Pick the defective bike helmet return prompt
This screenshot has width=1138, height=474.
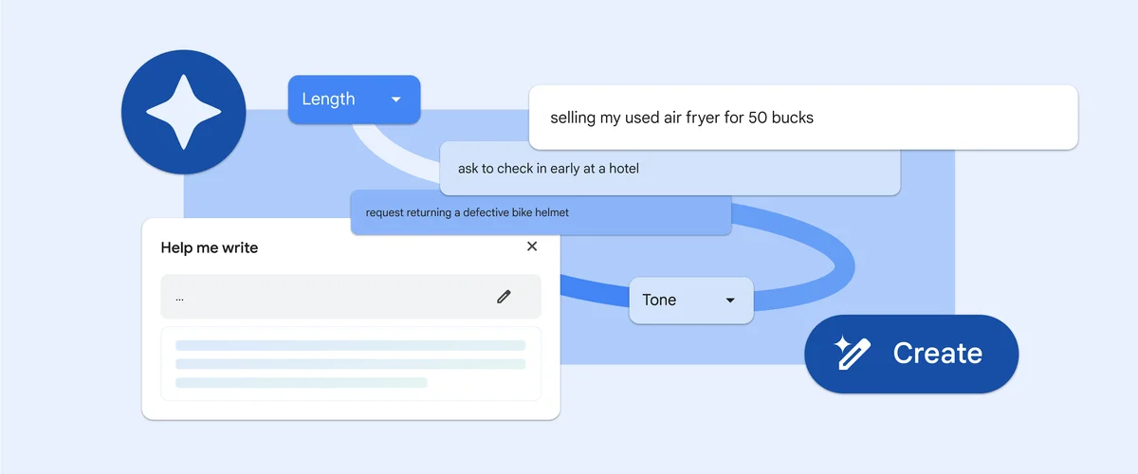click(x=467, y=212)
